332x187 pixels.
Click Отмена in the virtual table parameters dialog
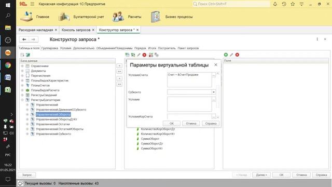[x=191, y=124]
